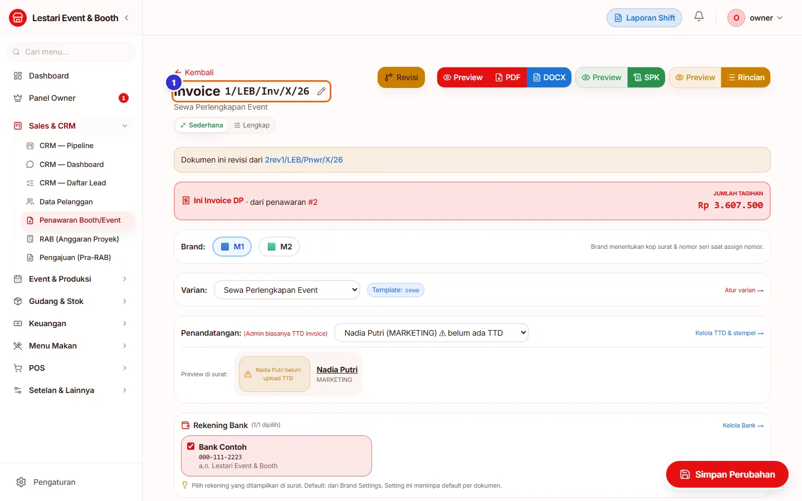Collapse the sidebar with the chevron
The image size is (802, 501).
(126, 18)
